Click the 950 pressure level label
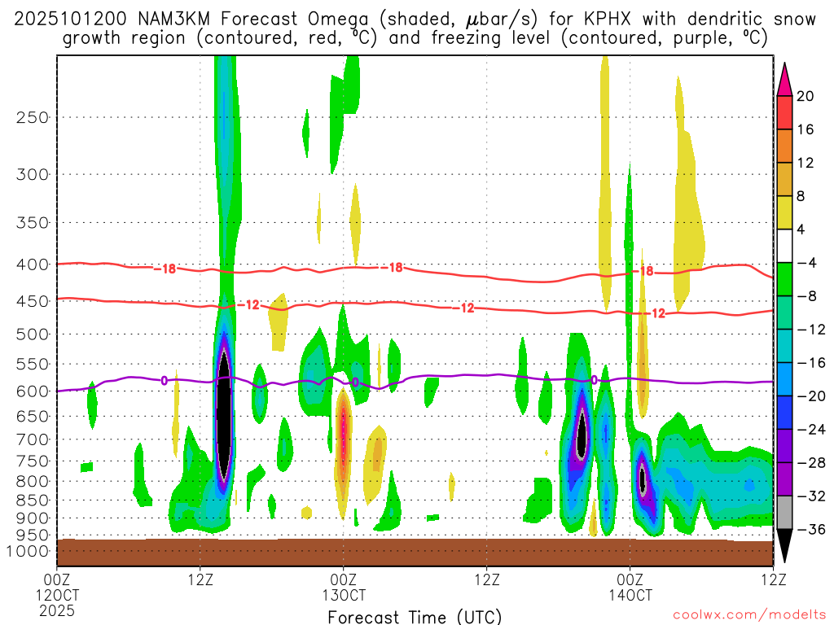The height and width of the screenshot is (625, 834). point(33,535)
